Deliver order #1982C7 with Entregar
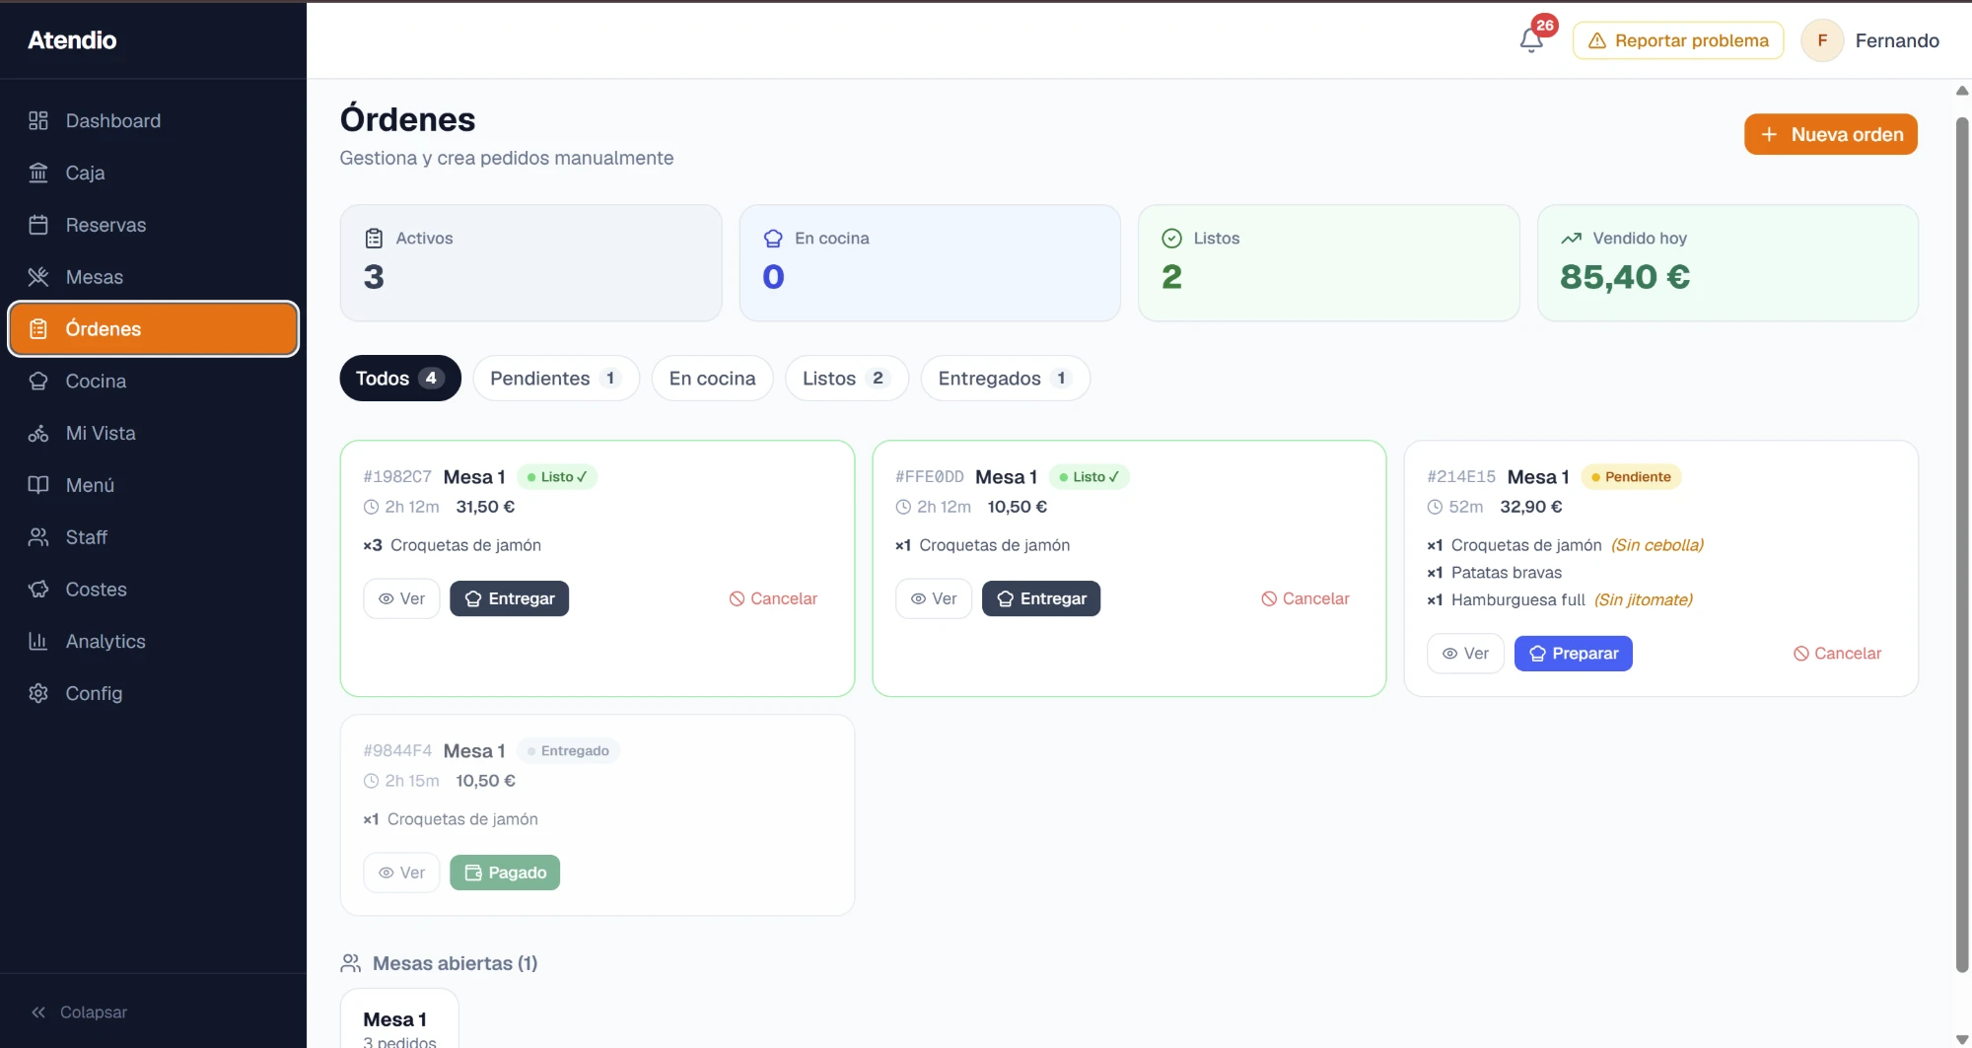1972x1048 pixels. pos(509,598)
